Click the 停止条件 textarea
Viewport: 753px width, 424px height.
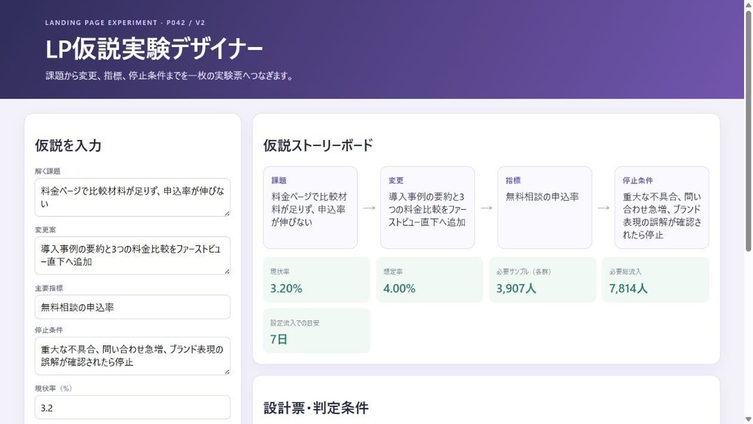(132, 356)
